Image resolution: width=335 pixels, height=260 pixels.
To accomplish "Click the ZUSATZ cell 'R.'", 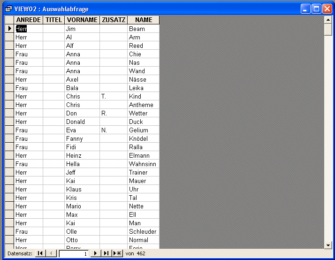I will pos(114,113).
